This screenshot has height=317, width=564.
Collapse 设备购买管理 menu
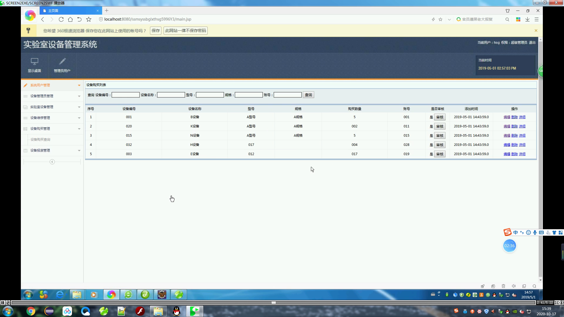pyautogui.click(x=52, y=129)
